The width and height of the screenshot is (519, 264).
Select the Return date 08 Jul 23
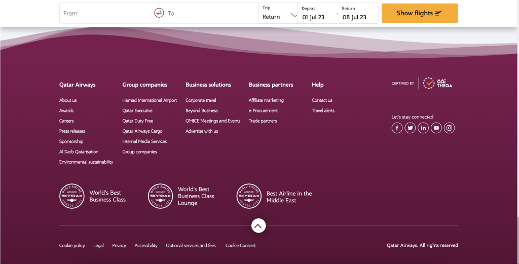point(354,17)
